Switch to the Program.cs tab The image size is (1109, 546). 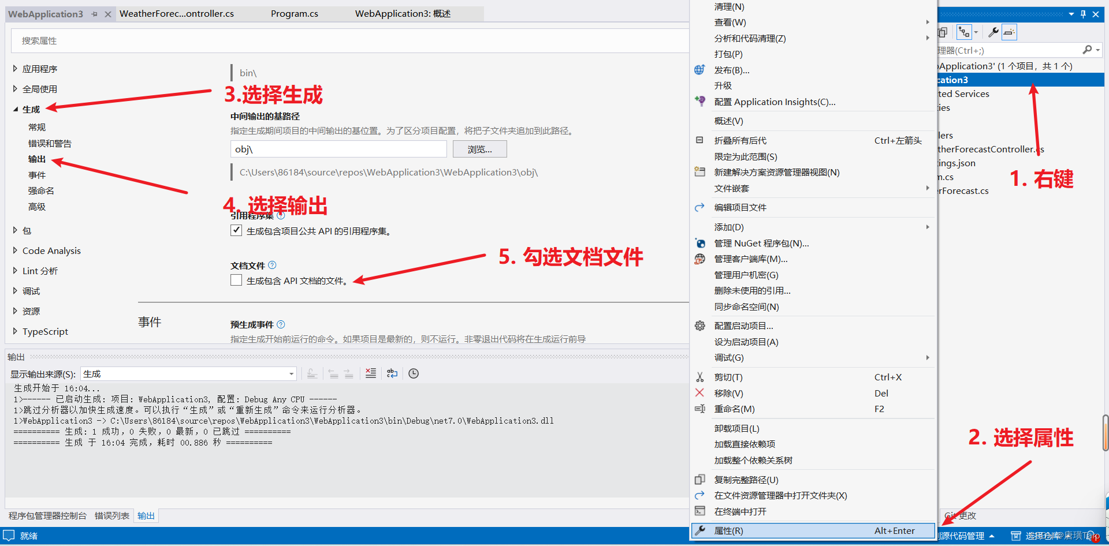coord(295,14)
